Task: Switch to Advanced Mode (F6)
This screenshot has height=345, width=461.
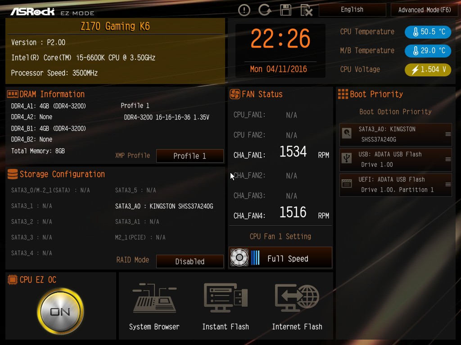Action: pyautogui.click(x=424, y=10)
